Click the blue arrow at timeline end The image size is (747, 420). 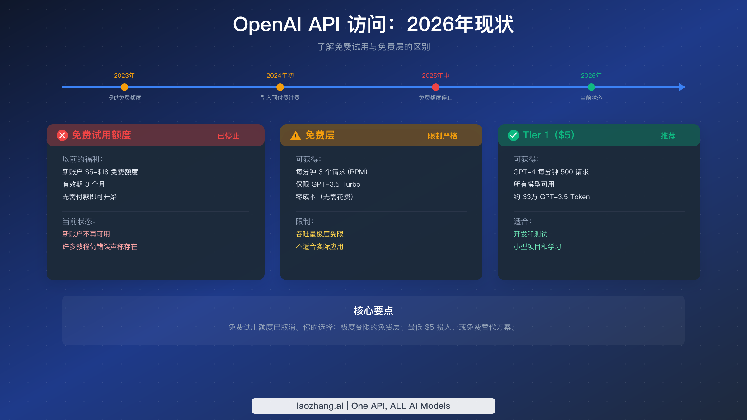(680, 87)
